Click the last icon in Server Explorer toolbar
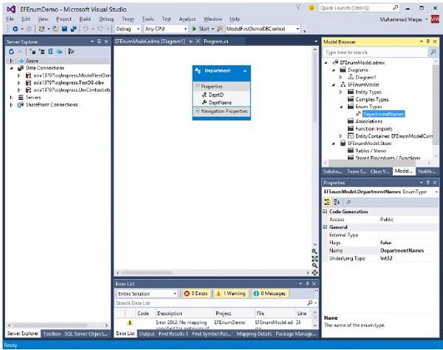443x350 pixels. click(x=71, y=52)
